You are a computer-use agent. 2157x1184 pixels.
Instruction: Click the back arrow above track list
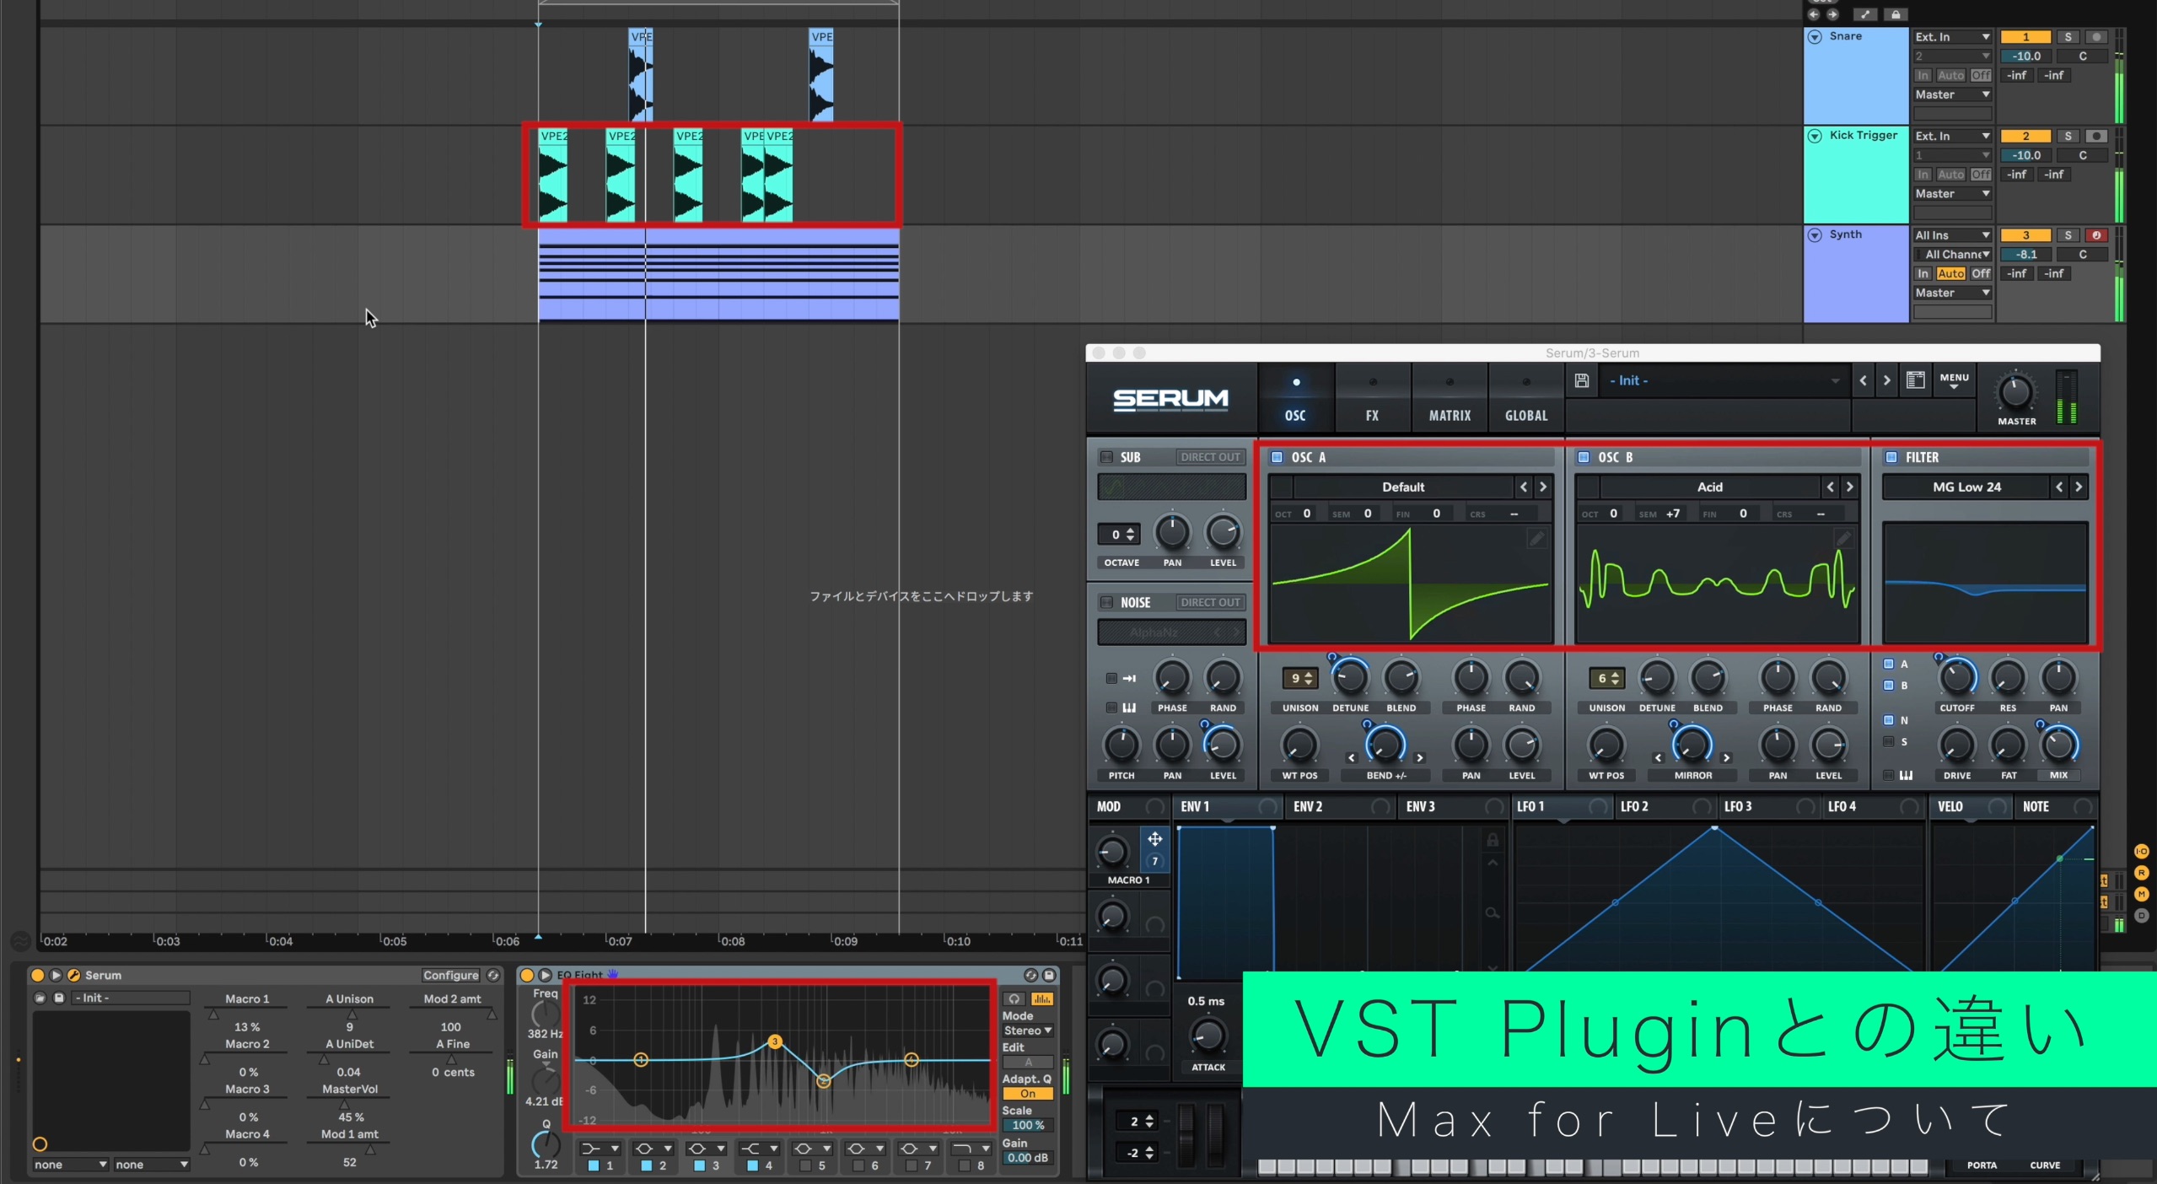click(x=1814, y=14)
